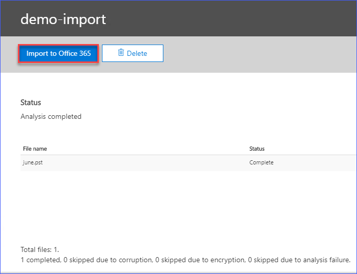Click the Delete button
357x274 pixels.
(133, 53)
